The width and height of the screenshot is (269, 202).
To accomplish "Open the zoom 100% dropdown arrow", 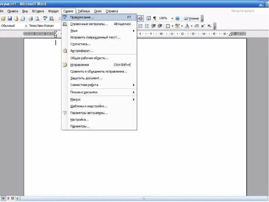I will (172, 19).
